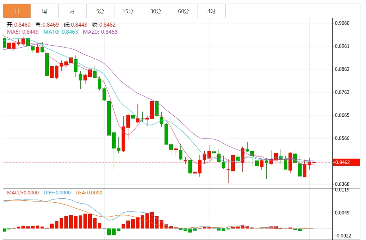366x240 pixels.
Task: Click the 0.0049 MACD axis label
Action: tap(342, 213)
